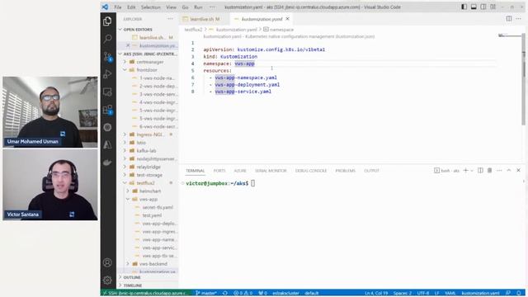Open the Manage gear icon
Viewport: 528px width, 297px height.
point(107,280)
